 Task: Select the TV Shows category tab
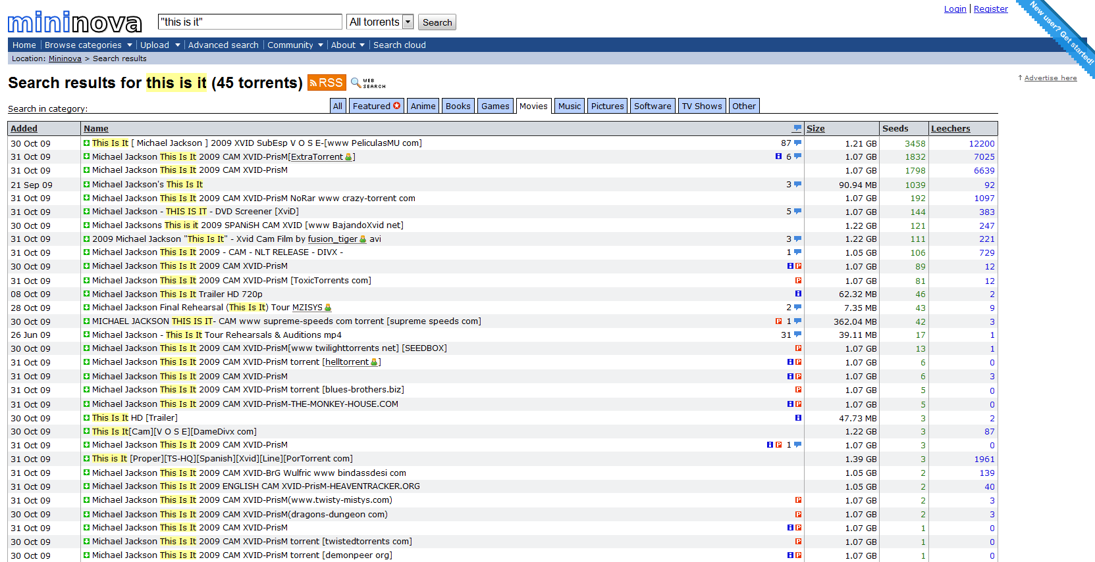pos(701,106)
